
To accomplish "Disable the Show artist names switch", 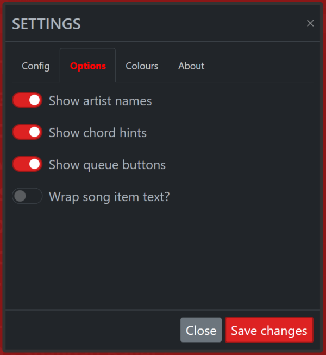I will (27, 100).
